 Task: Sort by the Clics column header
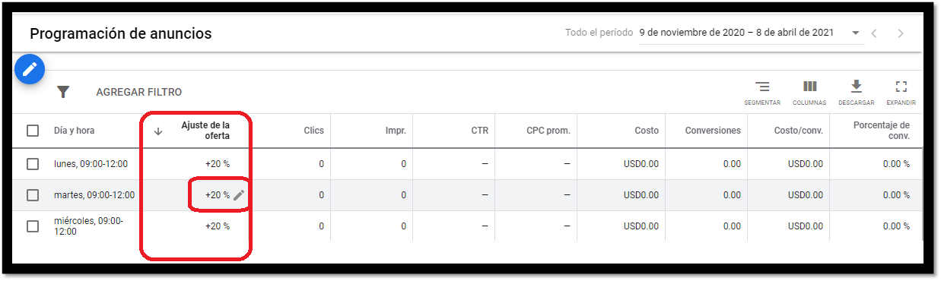(x=313, y=131)
